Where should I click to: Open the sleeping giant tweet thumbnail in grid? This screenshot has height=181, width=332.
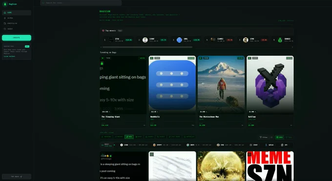[x=123, y=166]
